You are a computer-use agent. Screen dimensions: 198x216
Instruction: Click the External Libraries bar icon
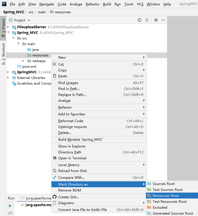14,78
